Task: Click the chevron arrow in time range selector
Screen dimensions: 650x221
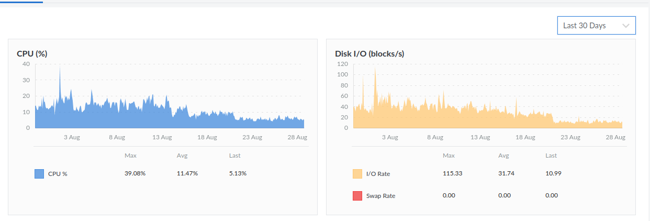Action: coord(625,25)
